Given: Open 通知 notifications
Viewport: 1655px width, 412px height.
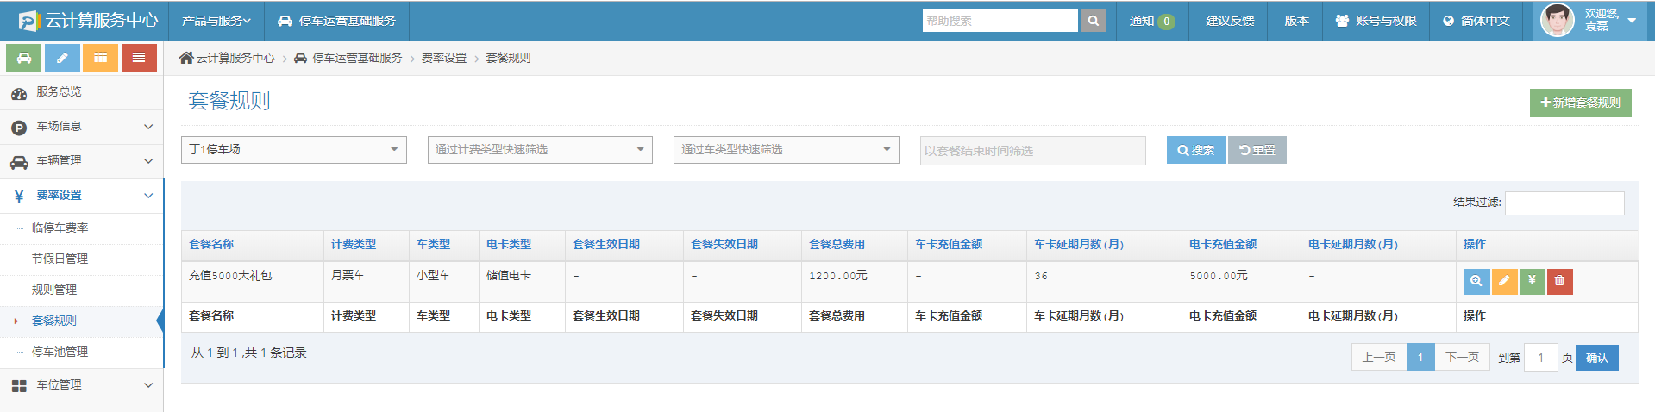Looking at the screenshot, I should click(x=1151, y=21).
